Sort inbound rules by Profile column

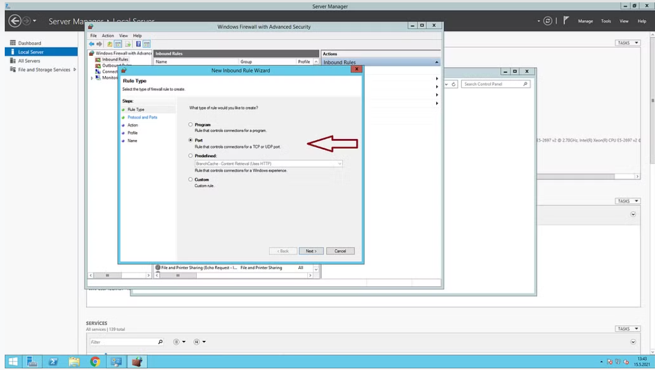point(304,61)
